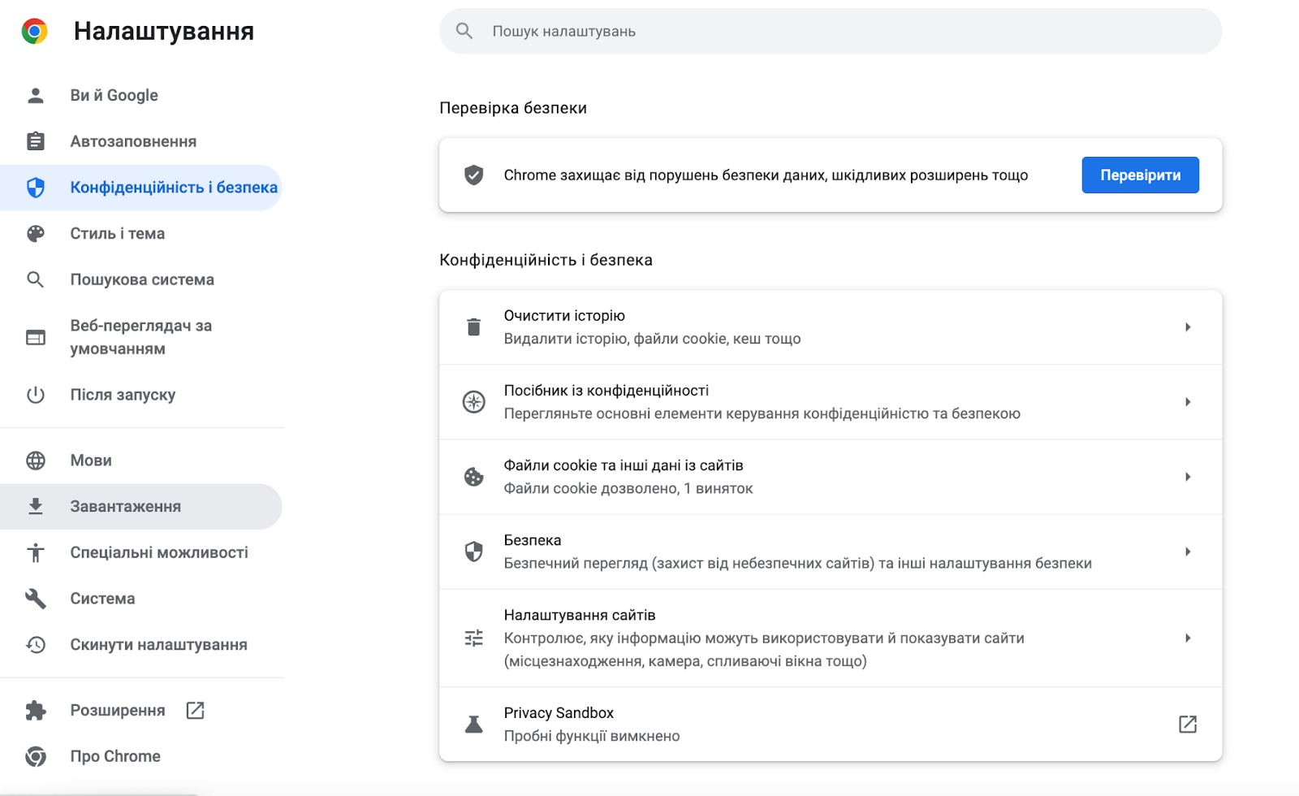Click the magnifier icon beside Пошукова система
The width and height of the screenshot is (1299, 796).
(x=36, y=279)
